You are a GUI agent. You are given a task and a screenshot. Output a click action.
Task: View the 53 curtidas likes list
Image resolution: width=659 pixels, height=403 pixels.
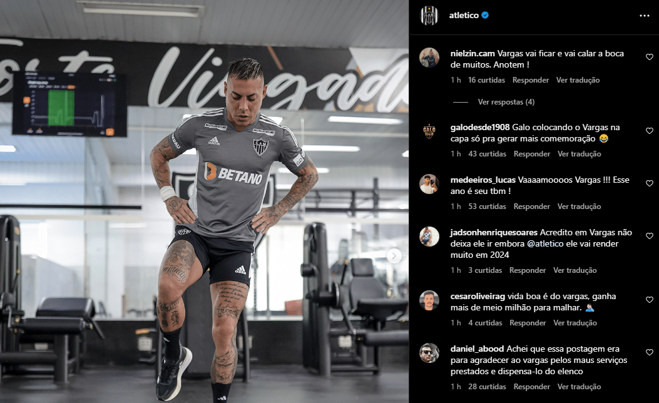coord(487,207)
